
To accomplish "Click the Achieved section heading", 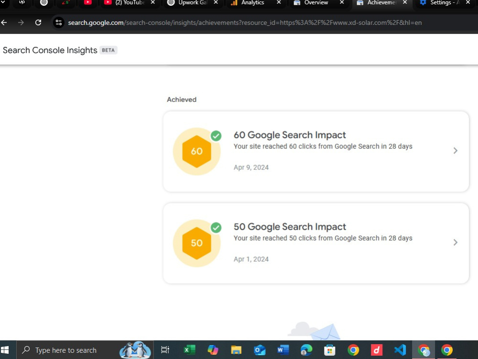I will click(182, 100).
